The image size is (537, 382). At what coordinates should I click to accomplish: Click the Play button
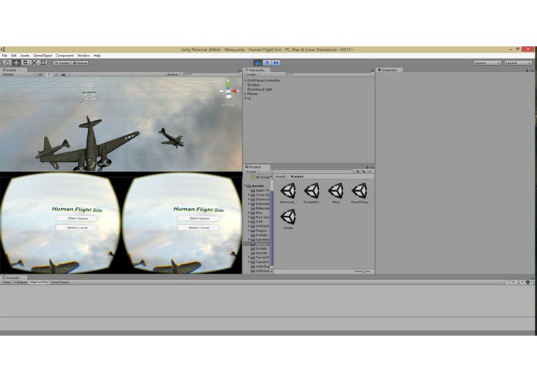pyautogui.click(x=257, y=63)
